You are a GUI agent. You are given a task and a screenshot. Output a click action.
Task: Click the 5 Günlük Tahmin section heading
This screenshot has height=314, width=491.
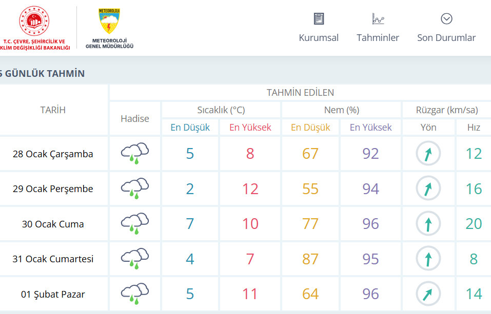[x=42, y=74]
